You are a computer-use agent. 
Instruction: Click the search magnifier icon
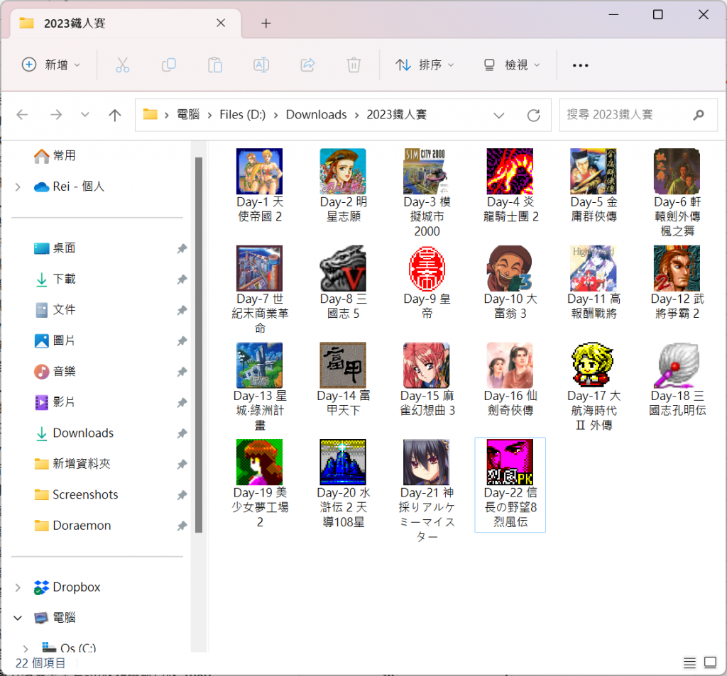tap(699, 115)
